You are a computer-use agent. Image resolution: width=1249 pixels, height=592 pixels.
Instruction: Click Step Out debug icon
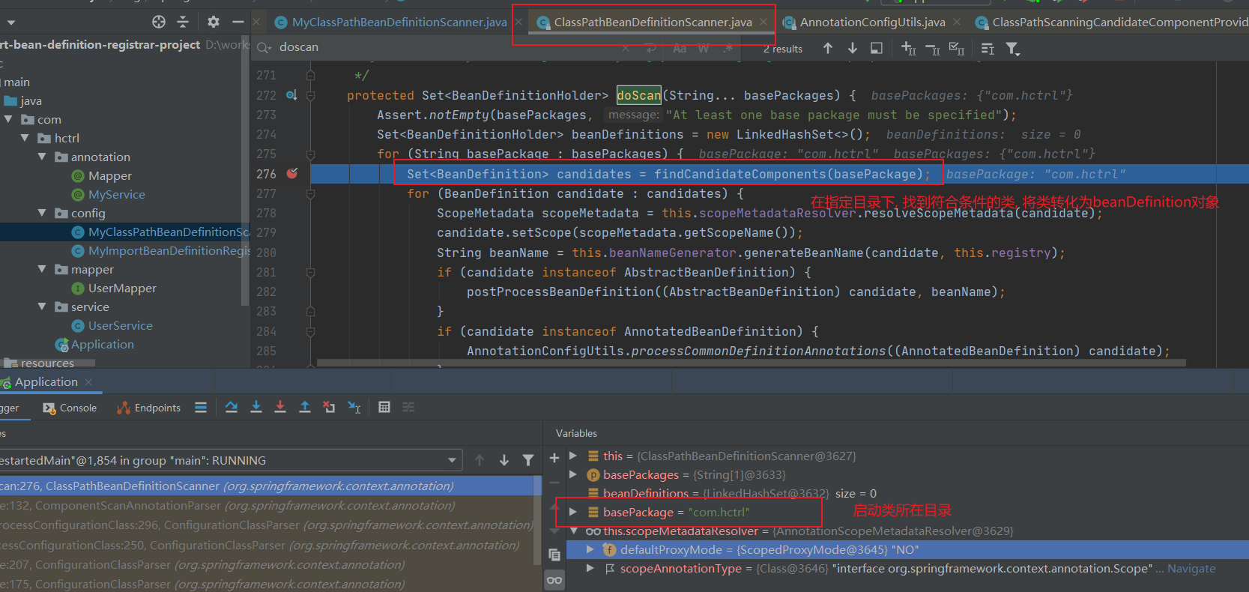[305, 407]
